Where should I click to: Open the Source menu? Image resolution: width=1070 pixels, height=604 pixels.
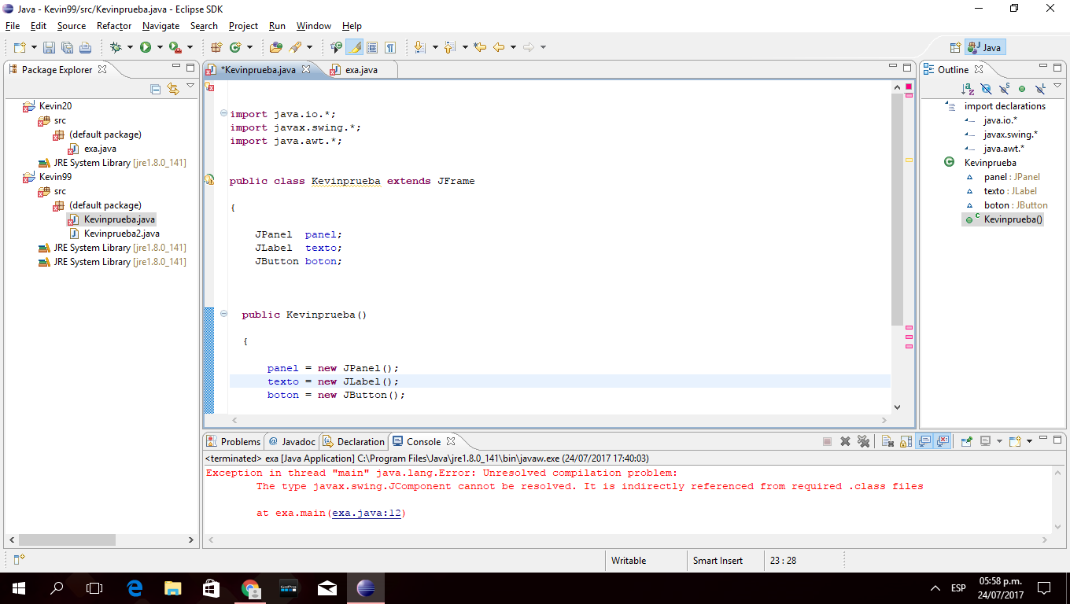pos(72,26)
